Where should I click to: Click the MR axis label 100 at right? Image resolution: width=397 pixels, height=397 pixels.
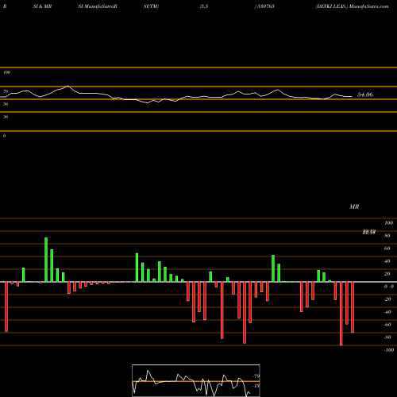(x=388, y=223)
